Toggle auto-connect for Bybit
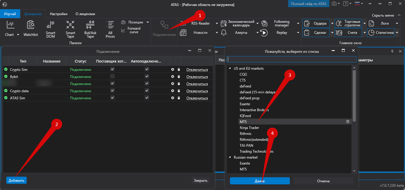Screen dimensions: 405x190 [147, 76]
